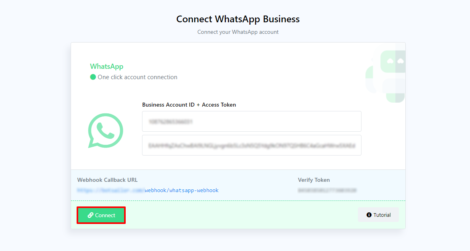470x251 pixels.
Task: Open the whatsapp-webhook callback URL link
Action: 182,191
